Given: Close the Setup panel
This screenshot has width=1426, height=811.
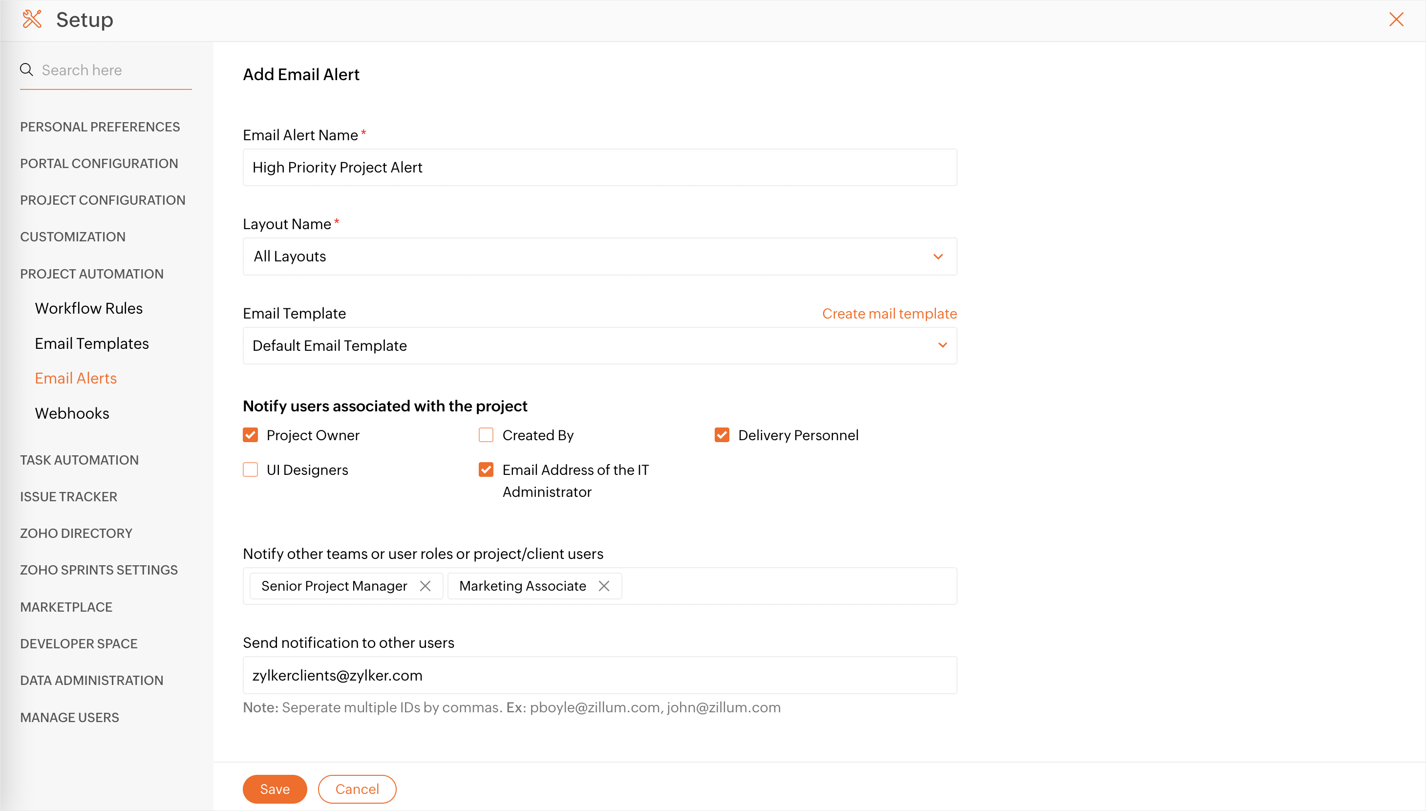Looking at the screenshot, I should pos(1396,20).
